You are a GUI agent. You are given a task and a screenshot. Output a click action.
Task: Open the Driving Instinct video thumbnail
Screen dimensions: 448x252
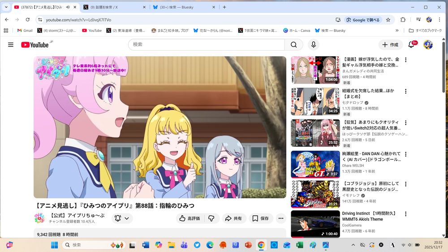coord(315,224)
